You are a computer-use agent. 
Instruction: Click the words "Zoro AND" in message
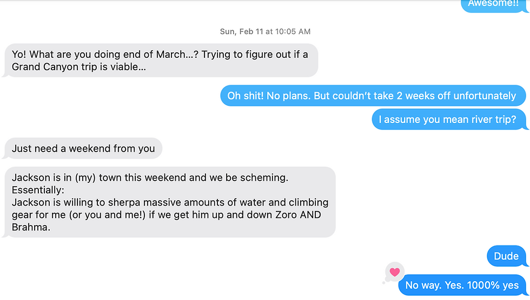[x=298, y=215]
